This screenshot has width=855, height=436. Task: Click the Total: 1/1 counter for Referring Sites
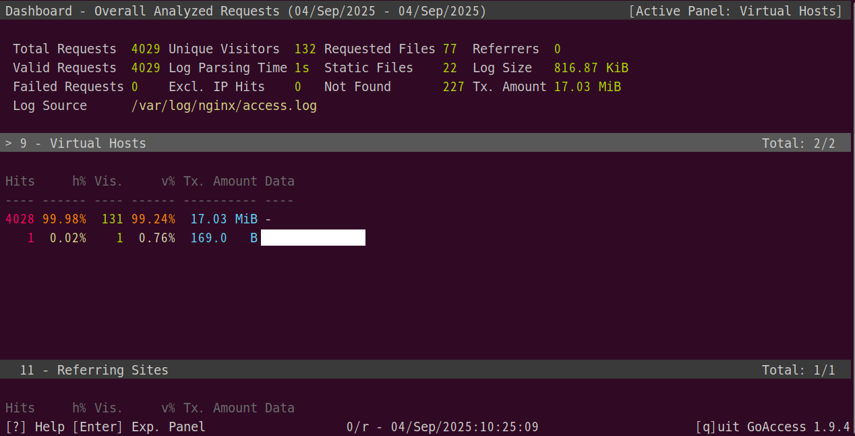click(798, 370)
